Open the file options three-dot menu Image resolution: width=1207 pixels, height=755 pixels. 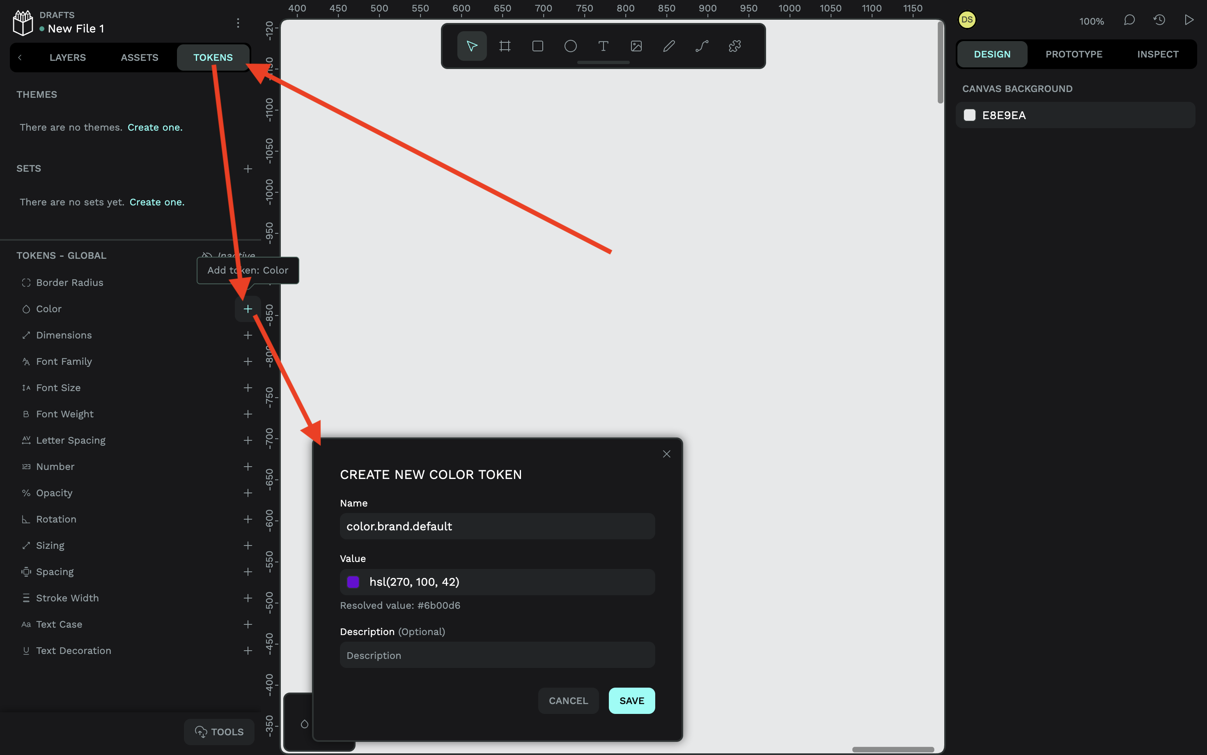pos(238,23)
